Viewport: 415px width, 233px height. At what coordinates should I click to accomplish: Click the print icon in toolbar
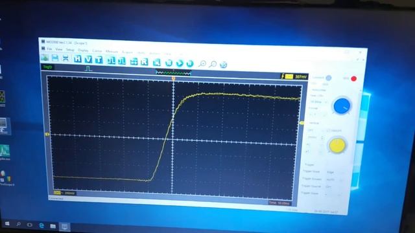point(65,58)
